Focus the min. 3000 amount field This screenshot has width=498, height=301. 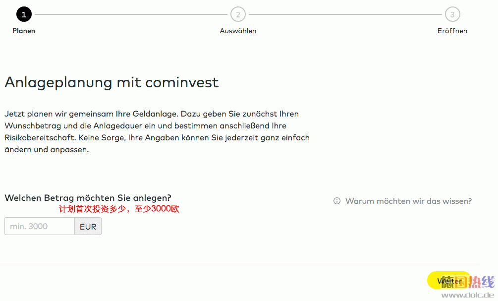[x=40, y=226]
